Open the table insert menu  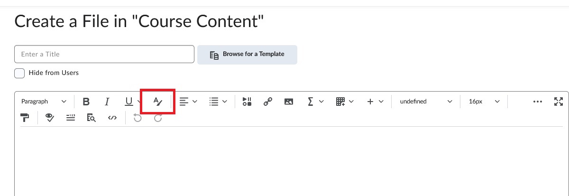345,101
